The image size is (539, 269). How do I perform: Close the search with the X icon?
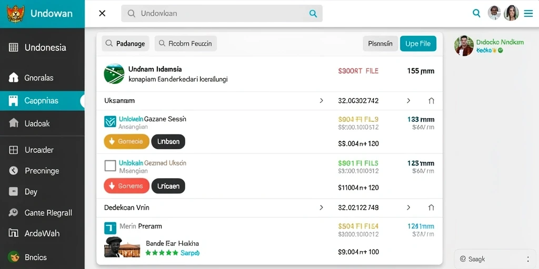pyautogui.click(x=102, y=13)
